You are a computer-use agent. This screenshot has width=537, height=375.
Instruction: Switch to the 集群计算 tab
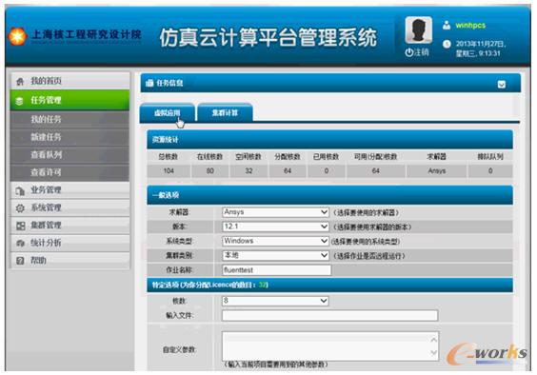225,112
